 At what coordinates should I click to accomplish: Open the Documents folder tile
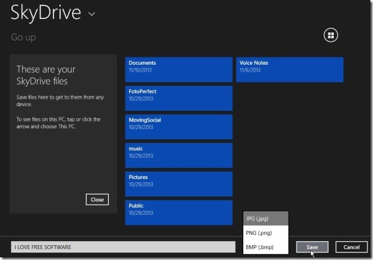point(178,70)
